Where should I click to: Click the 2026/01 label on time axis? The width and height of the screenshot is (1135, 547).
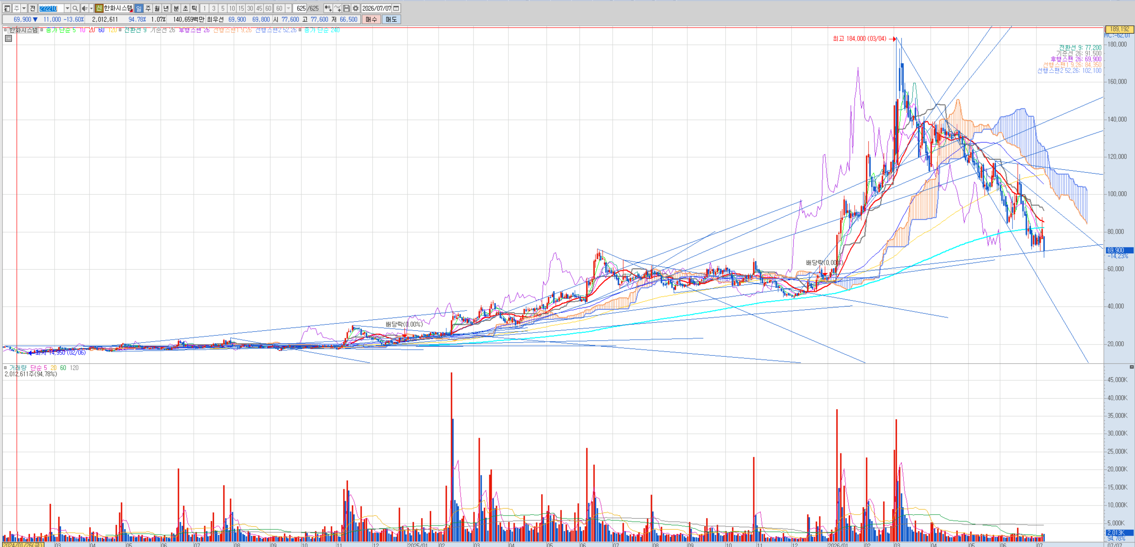[838, 545]
